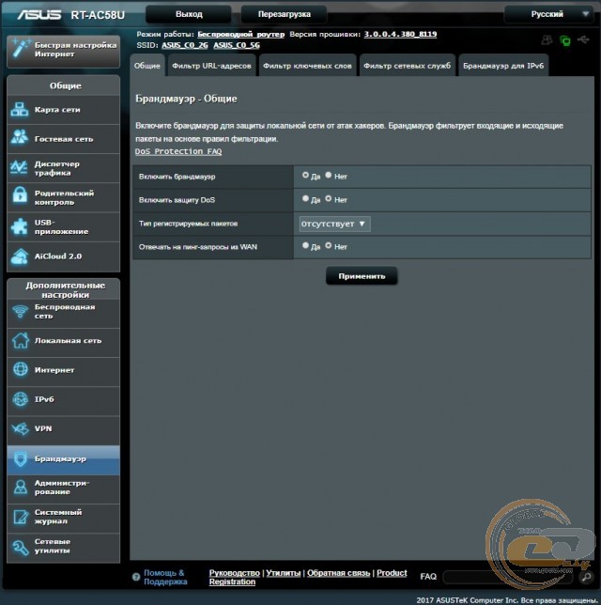The width and height of the screenshot is (601, 605).
Task: Open the Брандмауэр menu item
Action: click(64, 459)
